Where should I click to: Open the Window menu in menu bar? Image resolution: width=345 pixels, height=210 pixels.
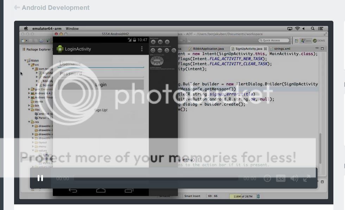pyautogui.click(x=72, y=28)
